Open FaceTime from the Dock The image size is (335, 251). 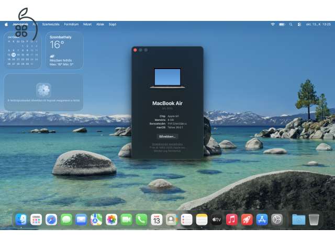pyautogui.click(x=127, y=220)
